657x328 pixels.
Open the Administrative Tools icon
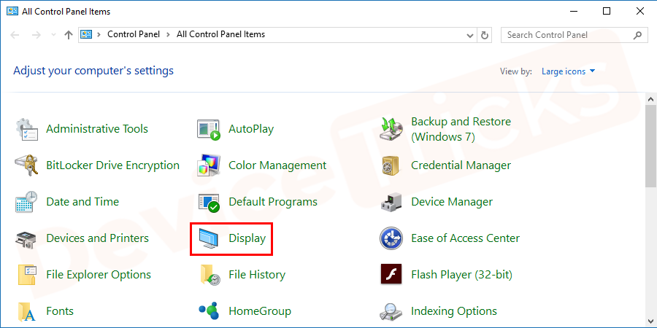(26, 129)
